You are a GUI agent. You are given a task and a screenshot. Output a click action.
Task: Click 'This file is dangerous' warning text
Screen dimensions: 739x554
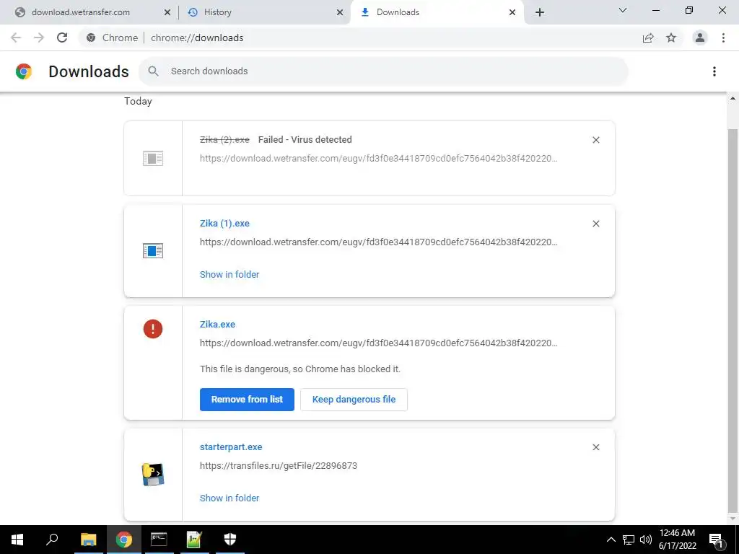coord(299,369)
